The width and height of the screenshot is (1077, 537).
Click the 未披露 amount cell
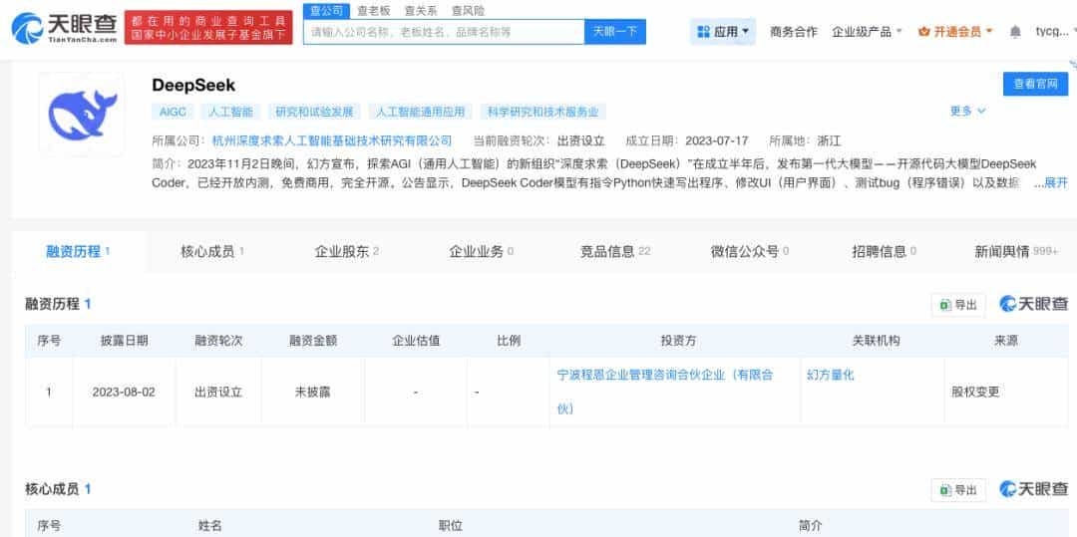point(312,393)
